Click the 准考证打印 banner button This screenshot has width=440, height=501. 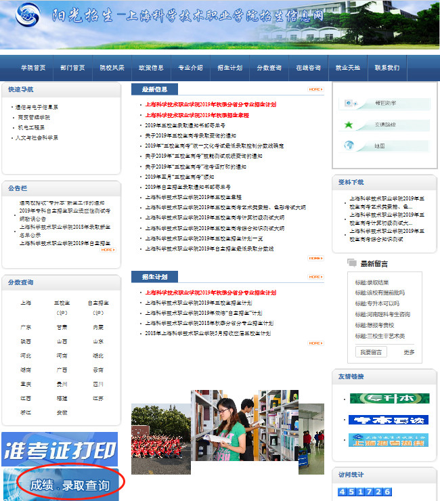[60, 450]
